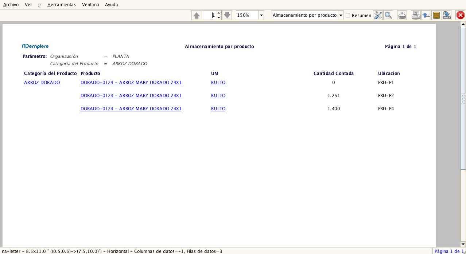
Task: Click the Página 1 de 1 report header
Action: [x=401, y=47]
